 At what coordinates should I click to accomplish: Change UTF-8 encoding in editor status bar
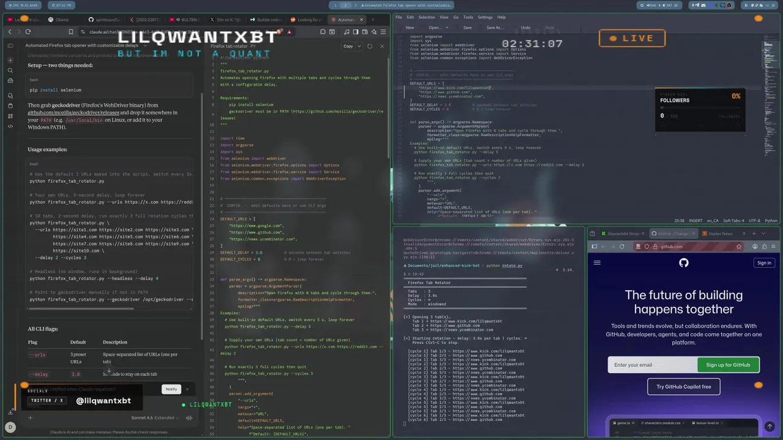pos(754,221)
